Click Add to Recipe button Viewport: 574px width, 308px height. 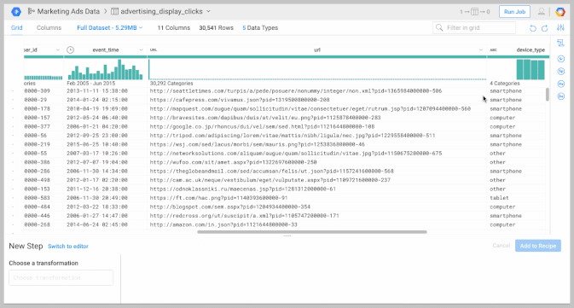click(538, 246)
